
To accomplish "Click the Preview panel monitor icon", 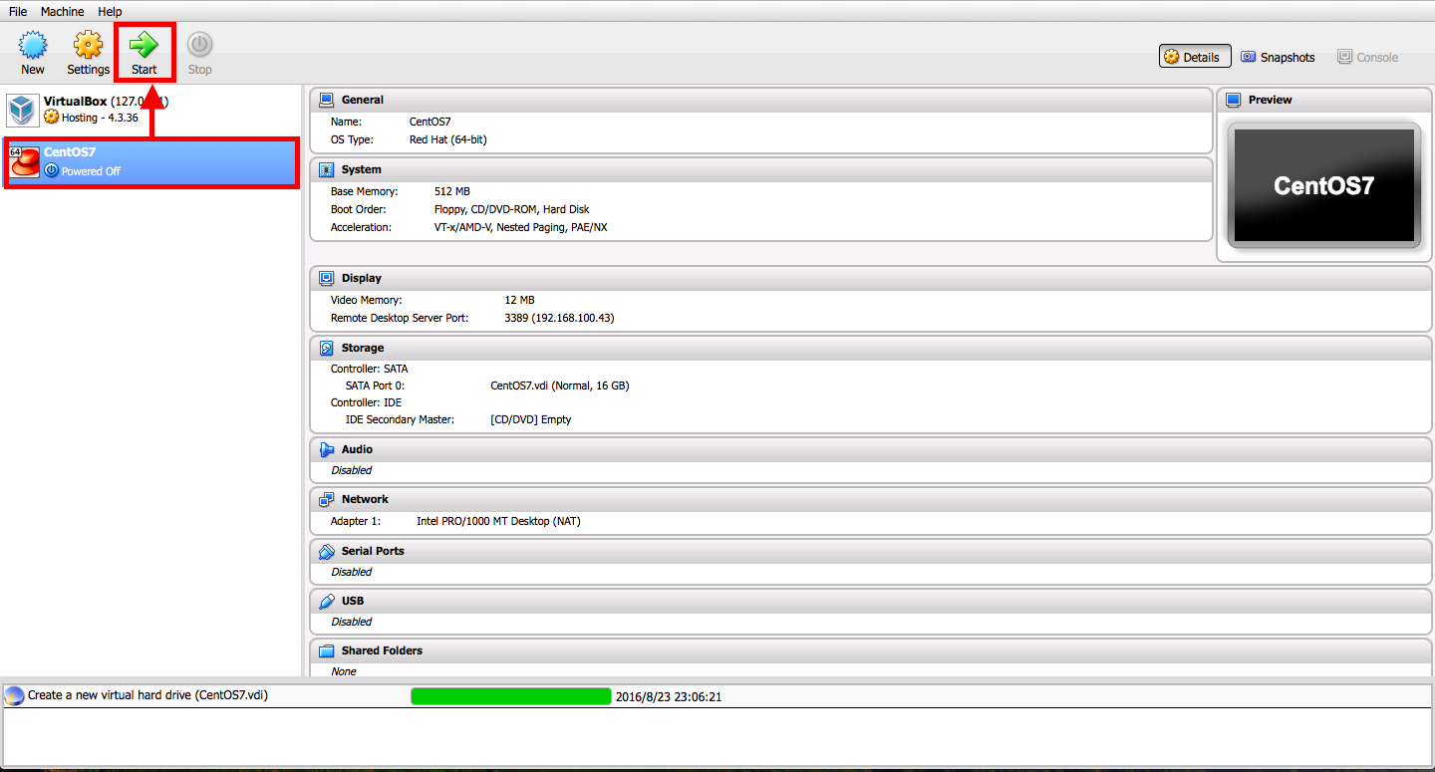I will click(x=1233, y=100).
